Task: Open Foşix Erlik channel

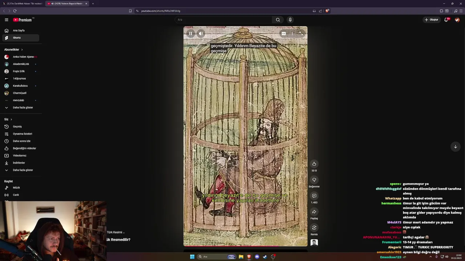Action: point(21,71)
